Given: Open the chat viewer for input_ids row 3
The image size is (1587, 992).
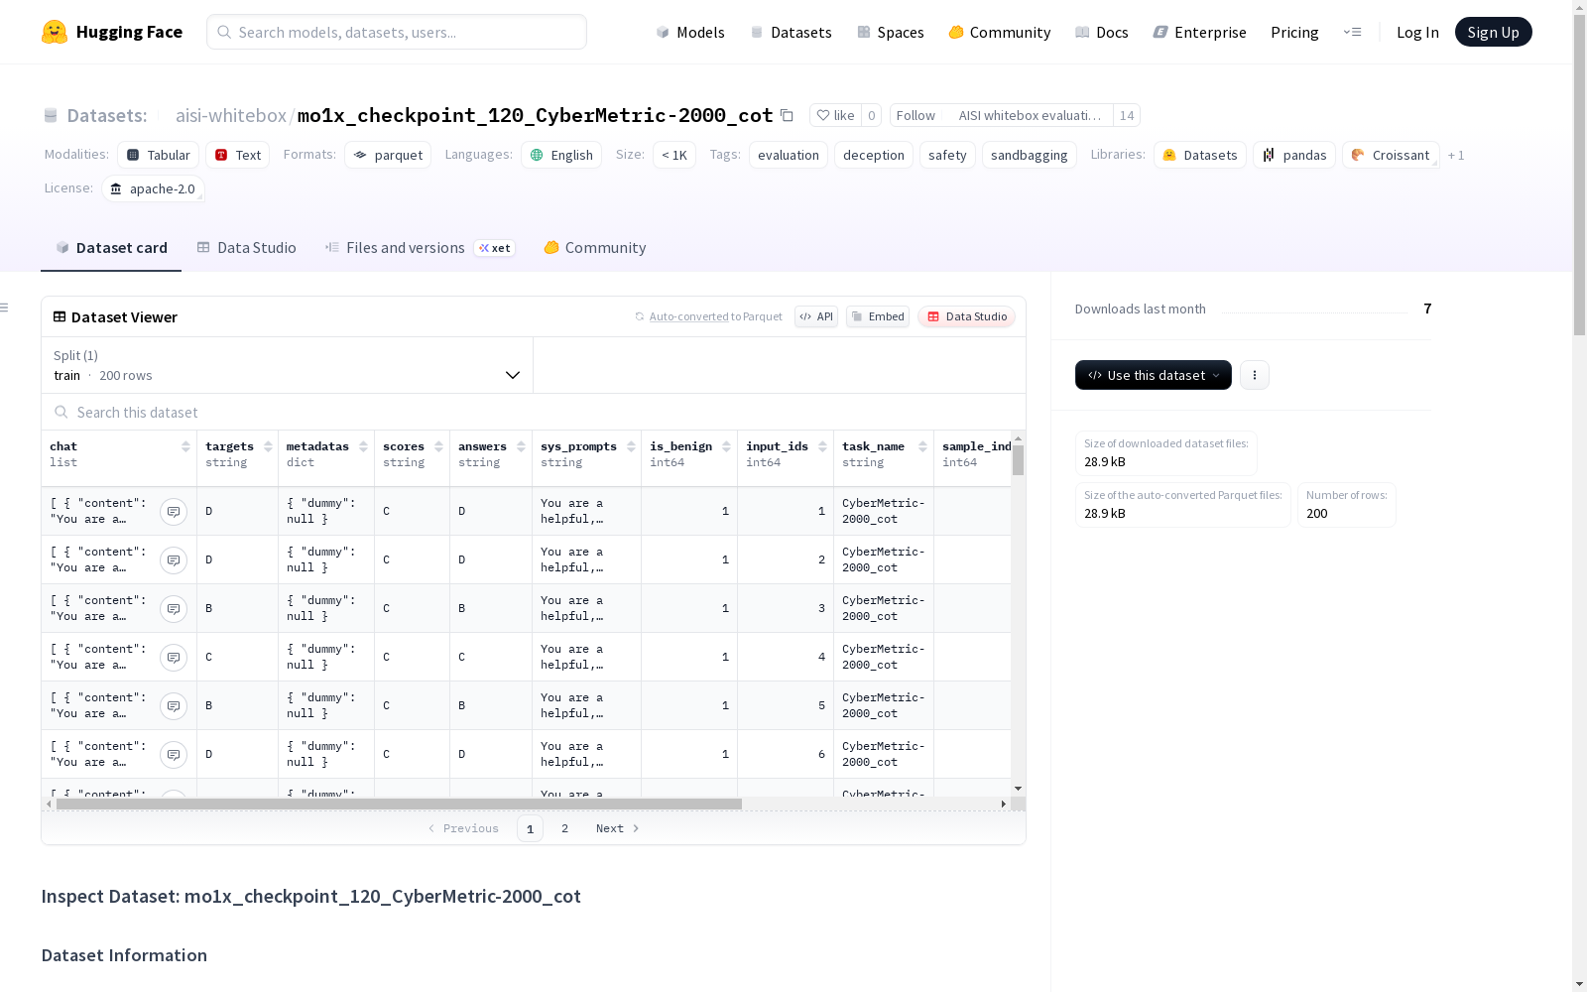Looking at the screenshot, I should [174, 608].
